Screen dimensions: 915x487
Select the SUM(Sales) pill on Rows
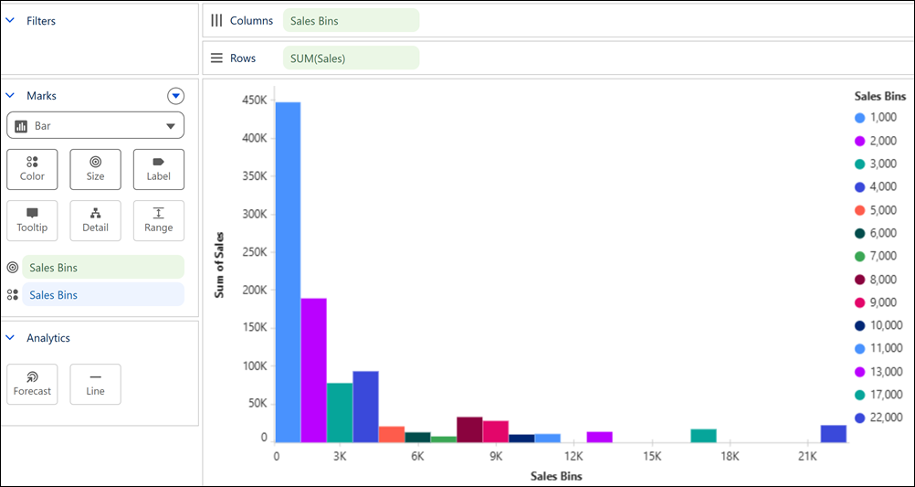point(351,58)
